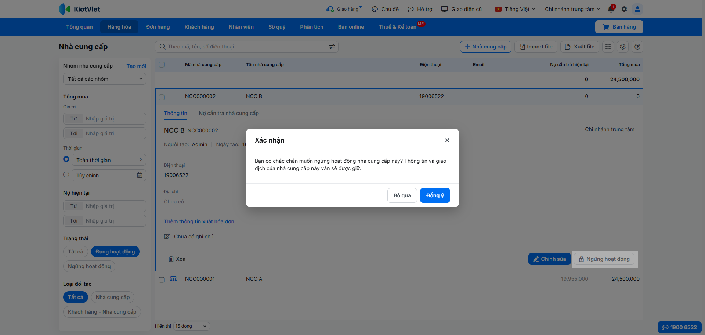This screenshot has height=335, width=705.
Task: Switch to Nợ cần trả nhà cung cấp tab
Action: pos(229,113)
